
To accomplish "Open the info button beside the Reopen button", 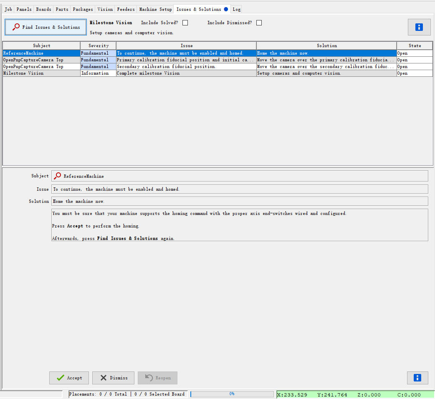I will (417, 378).
